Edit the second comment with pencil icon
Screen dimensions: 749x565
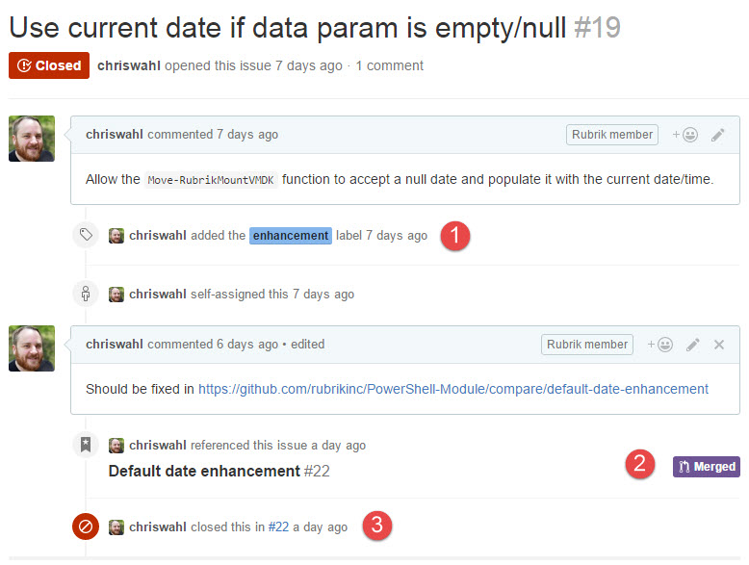click(692, 344)
